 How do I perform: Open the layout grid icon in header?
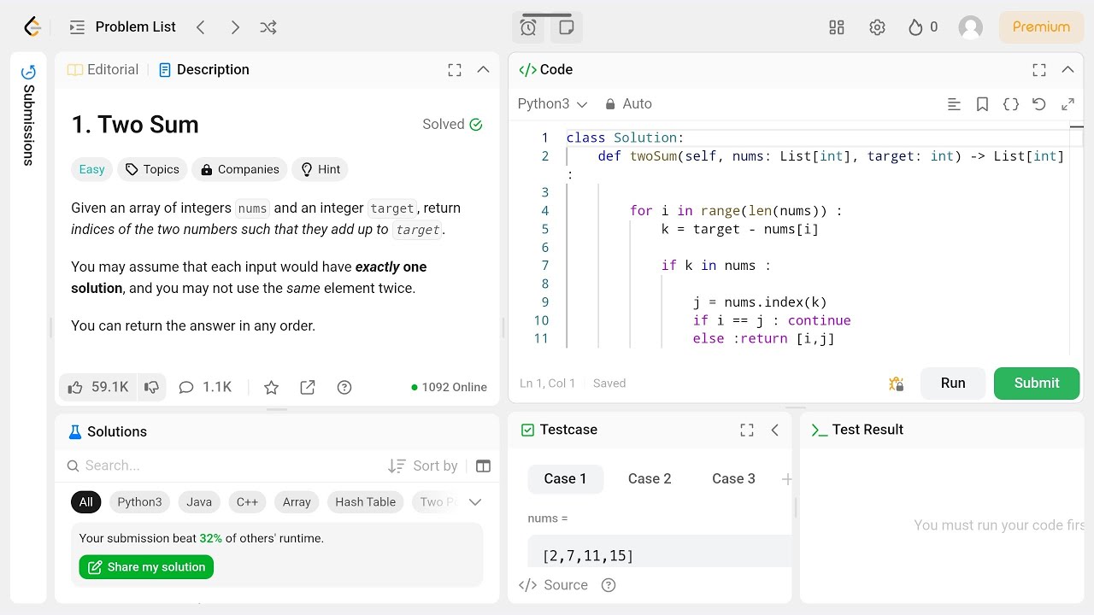point(837,27)
